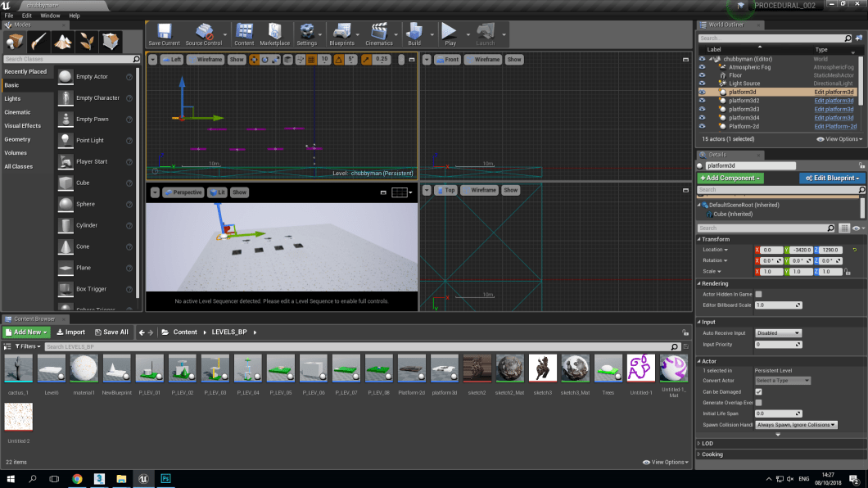The width and height of the screenshot is (868, 488).
Task: Click the Import button
Action: point(71,332)
